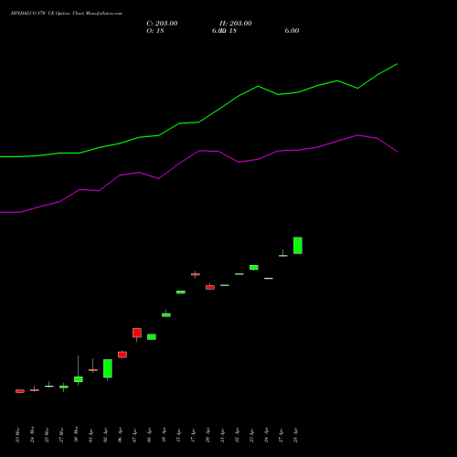This screenshot has height=457, width=457.
Task: Select the 07 Apr date label
Action: (x=135, y=436)
